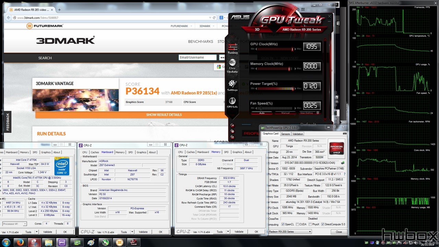Click the Intel Core i7 logo in CPU-Z
Image resolution: width=439 pixels, height=247 pixels.
click(x=62, y=166)
